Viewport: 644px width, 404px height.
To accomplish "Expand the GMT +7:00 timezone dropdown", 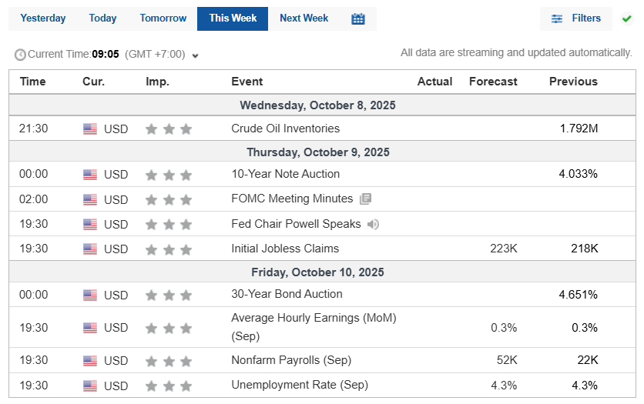I will (196, 55).
